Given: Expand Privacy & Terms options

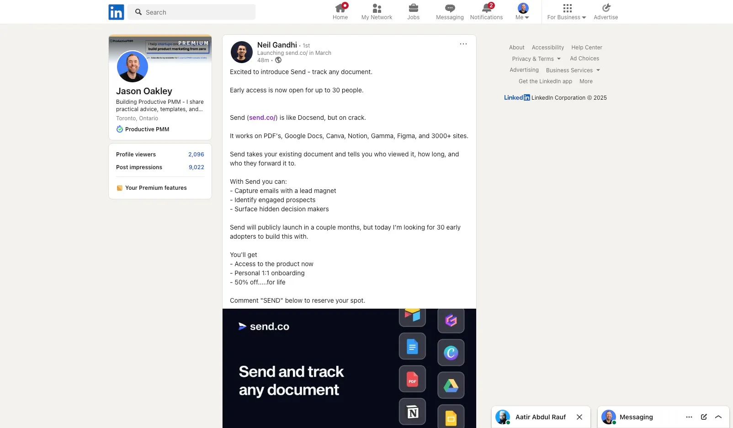Looking at the screenshot, I should 536,59.
